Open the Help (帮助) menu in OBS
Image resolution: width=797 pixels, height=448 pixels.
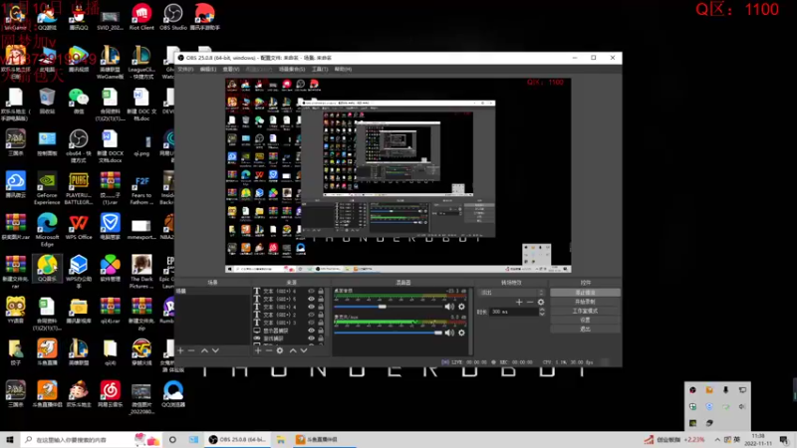point(343,70)
